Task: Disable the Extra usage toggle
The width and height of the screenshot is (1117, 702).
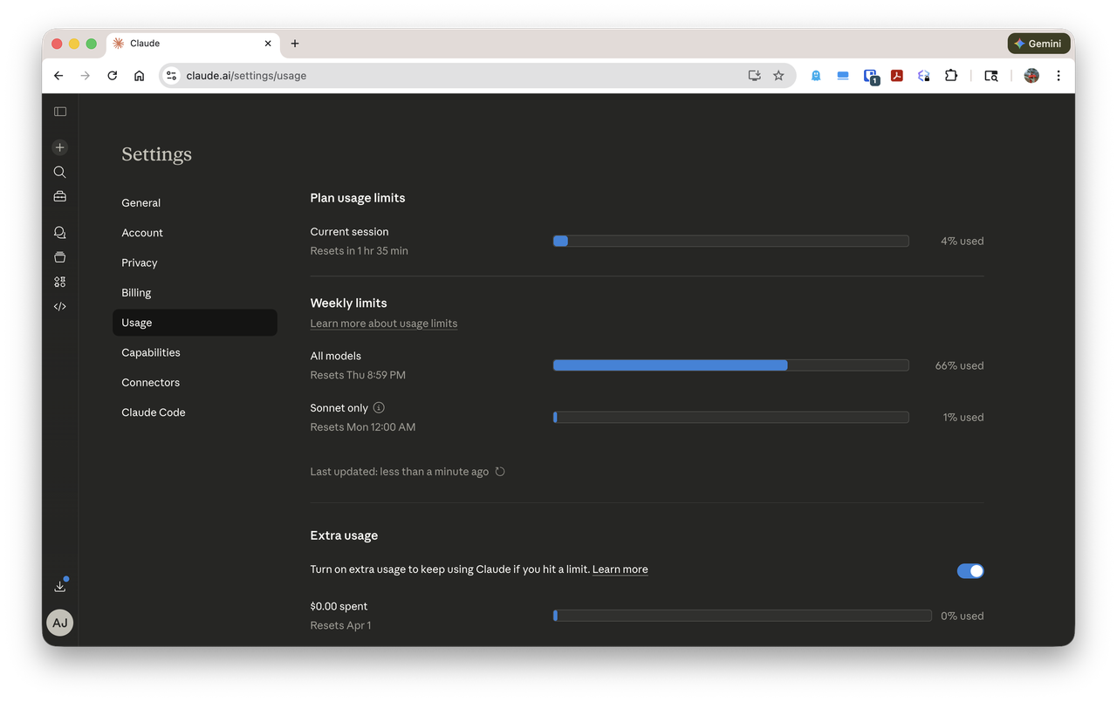Action: (970, 570)
